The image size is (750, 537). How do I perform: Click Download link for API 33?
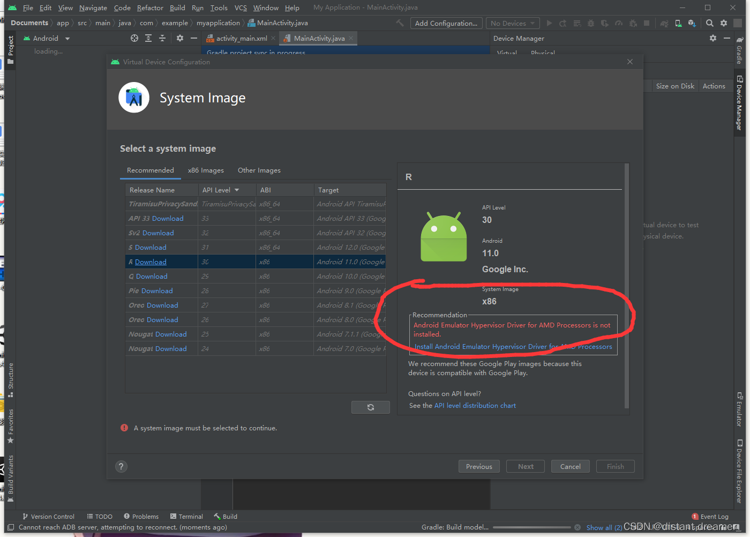click(x=168, y=219)
